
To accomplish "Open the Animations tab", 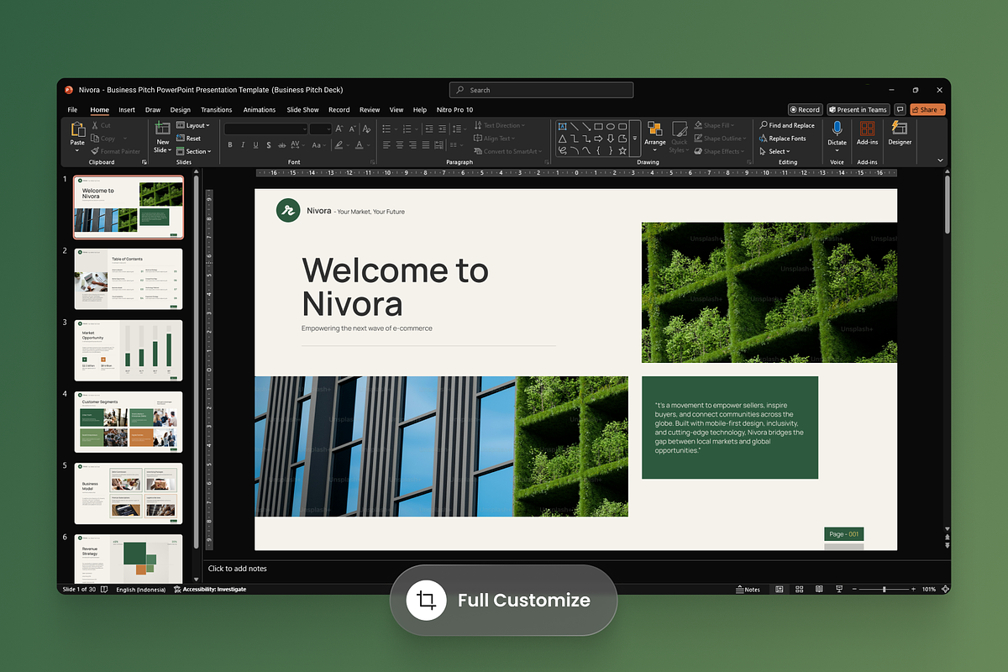I will 260,109.
